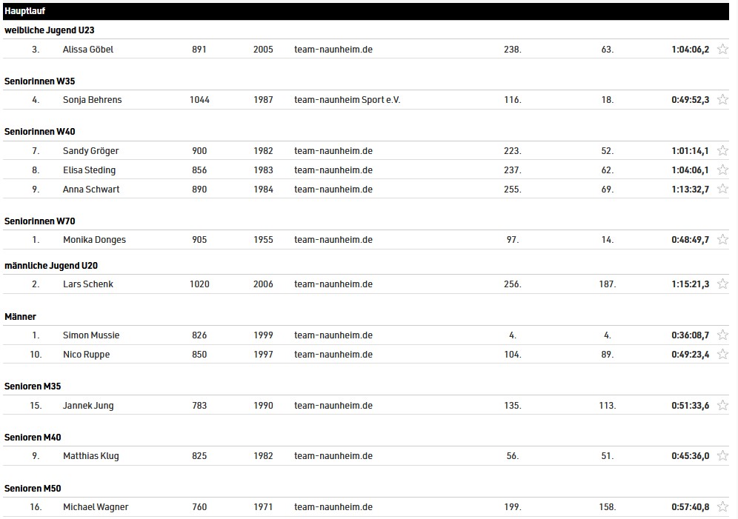This screenshot has height=519, width=738.
Task: Mark Michael Wagner's row as favorite
Action: coord(722,506)
